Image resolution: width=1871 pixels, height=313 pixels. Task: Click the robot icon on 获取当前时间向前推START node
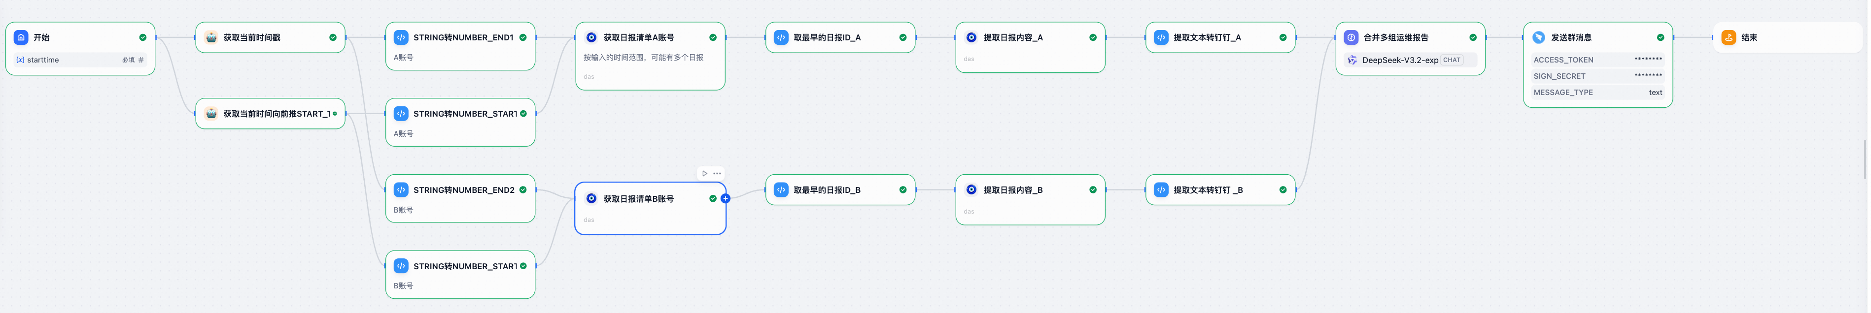pos(210,112)
